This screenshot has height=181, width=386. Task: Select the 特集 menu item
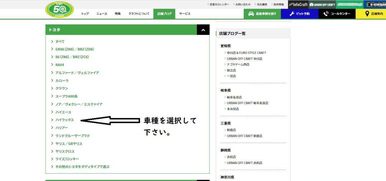click(x=118, y=14)
